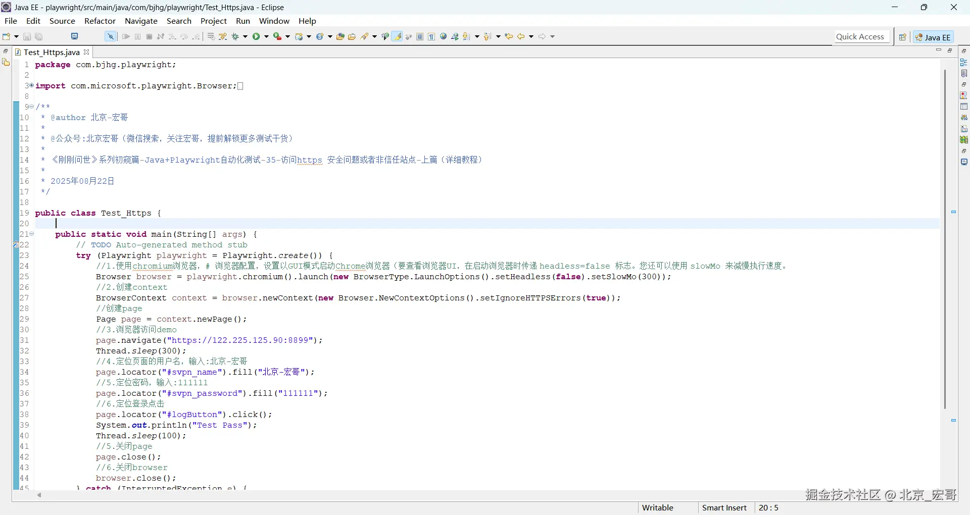
Task: Click the Forward navigation arrow
Action: [542, 36]
